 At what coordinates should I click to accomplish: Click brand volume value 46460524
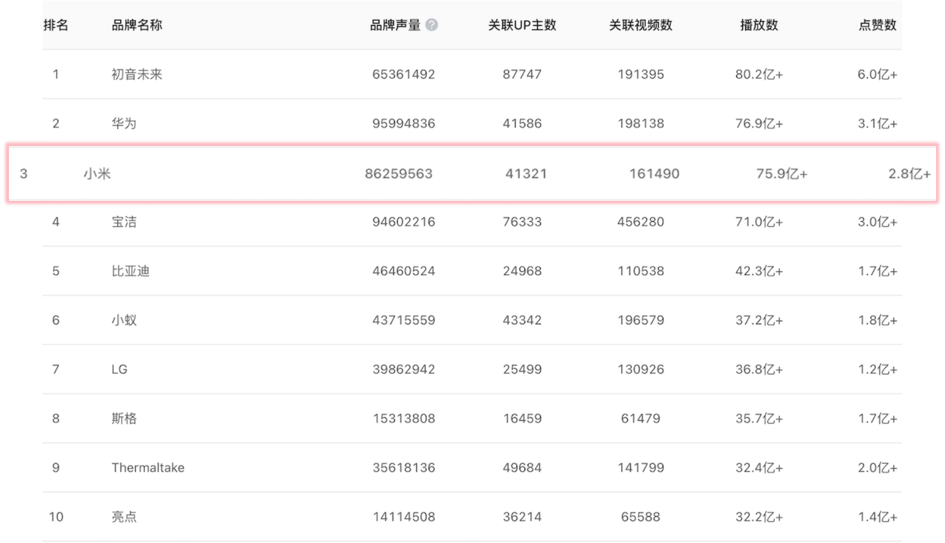click(404, 271)
